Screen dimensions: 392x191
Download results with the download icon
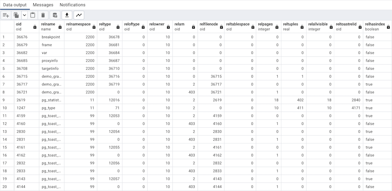click(66, 15)
